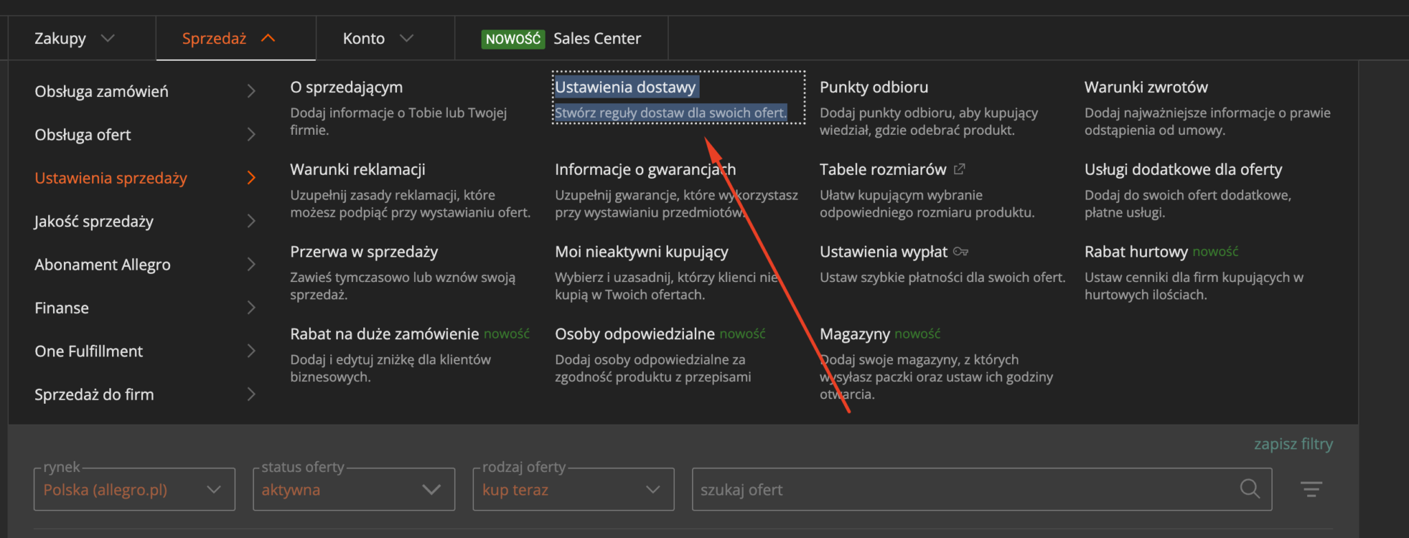Open the Zakupy menu tab

[82, 39]
